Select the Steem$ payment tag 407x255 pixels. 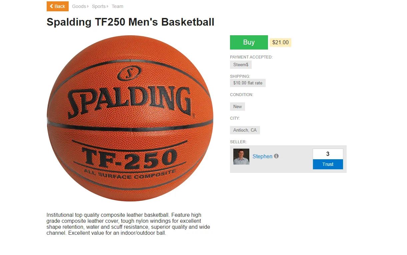tap(241, 64)
